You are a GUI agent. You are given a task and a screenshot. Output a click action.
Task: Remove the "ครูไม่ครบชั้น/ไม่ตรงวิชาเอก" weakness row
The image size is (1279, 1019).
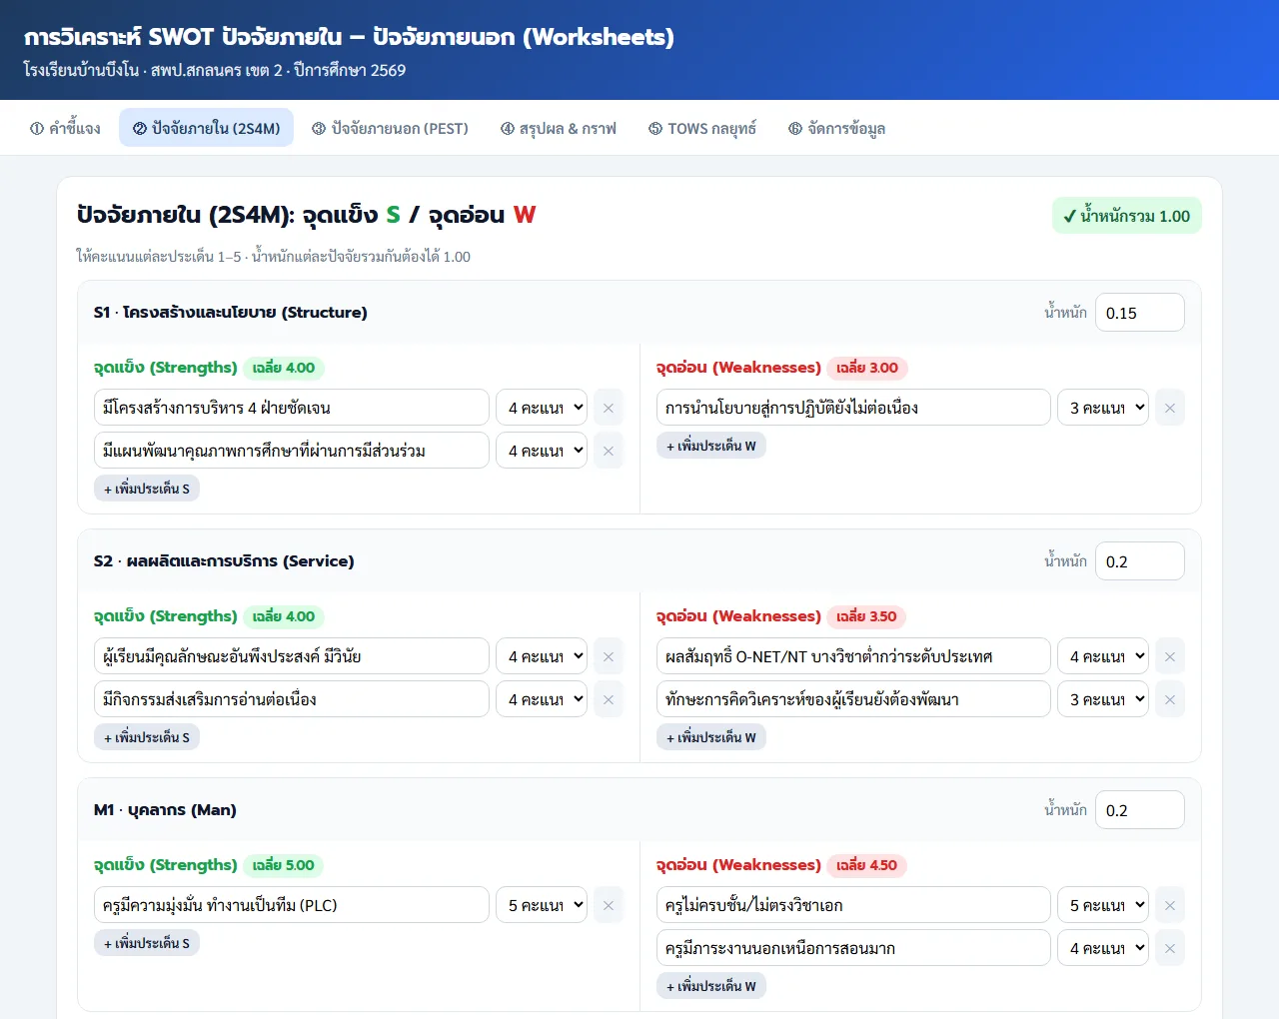pyautogui.click(x=1169, y=905)
